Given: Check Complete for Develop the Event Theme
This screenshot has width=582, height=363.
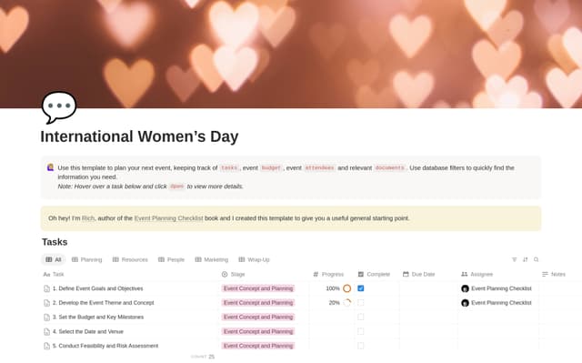Looking at the screenshot, I should [361, 303].
